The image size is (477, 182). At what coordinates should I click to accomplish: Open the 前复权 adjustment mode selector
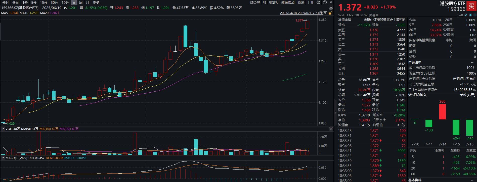coord(274,2)
